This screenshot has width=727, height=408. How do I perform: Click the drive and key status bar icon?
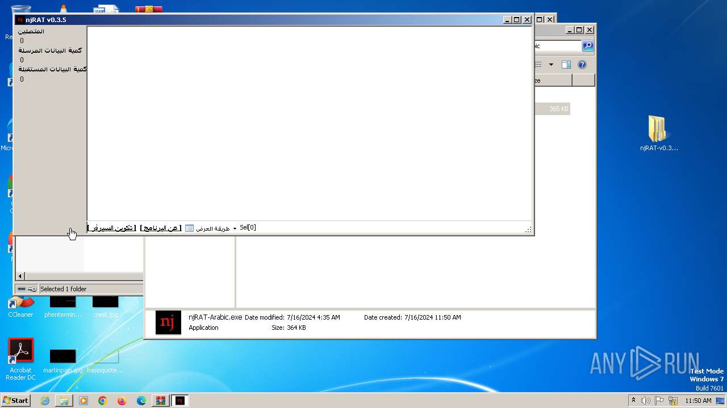pyautogui.click(x=27, y=289)
